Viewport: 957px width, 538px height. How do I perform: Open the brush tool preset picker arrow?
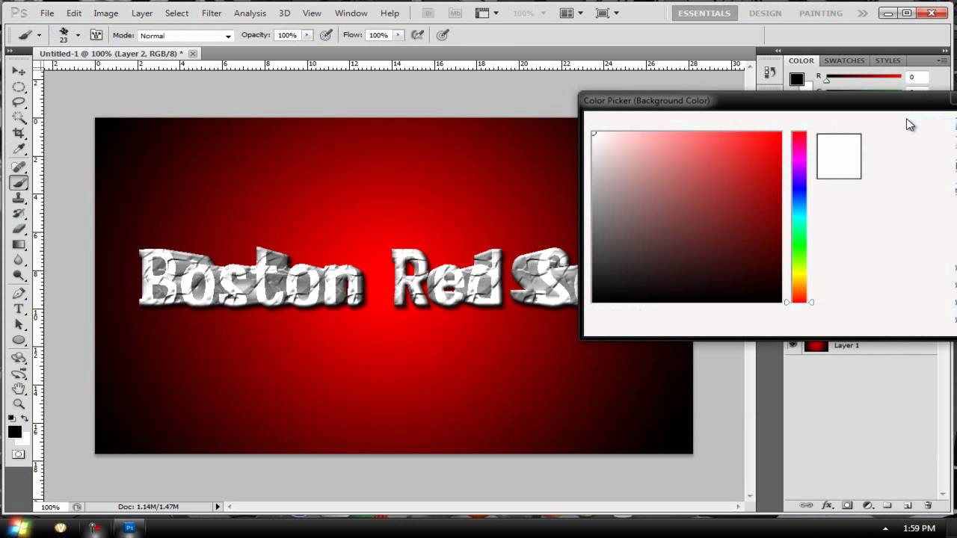[x=39, y=35]
